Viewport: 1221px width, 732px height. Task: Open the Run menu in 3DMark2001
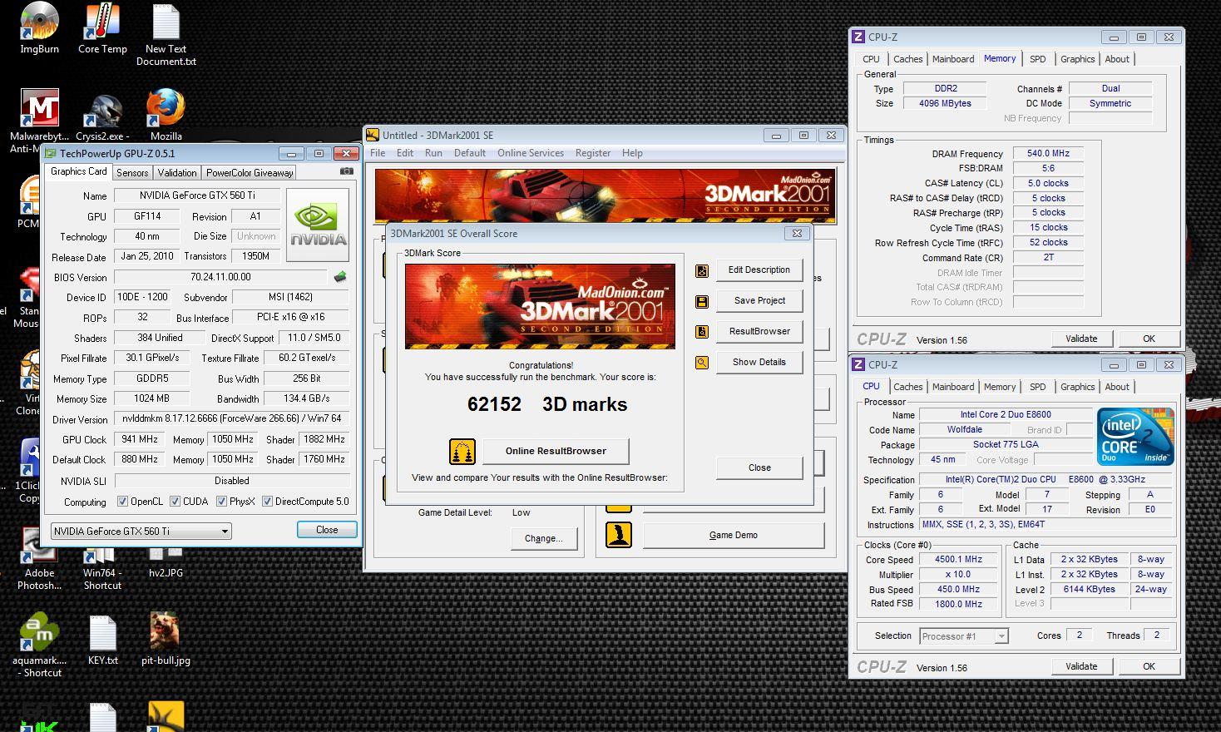[433, 153]
